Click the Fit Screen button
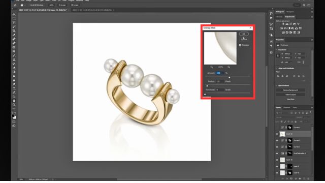The width and height of the screenshot is (325, 183). (x=62, y=5)
